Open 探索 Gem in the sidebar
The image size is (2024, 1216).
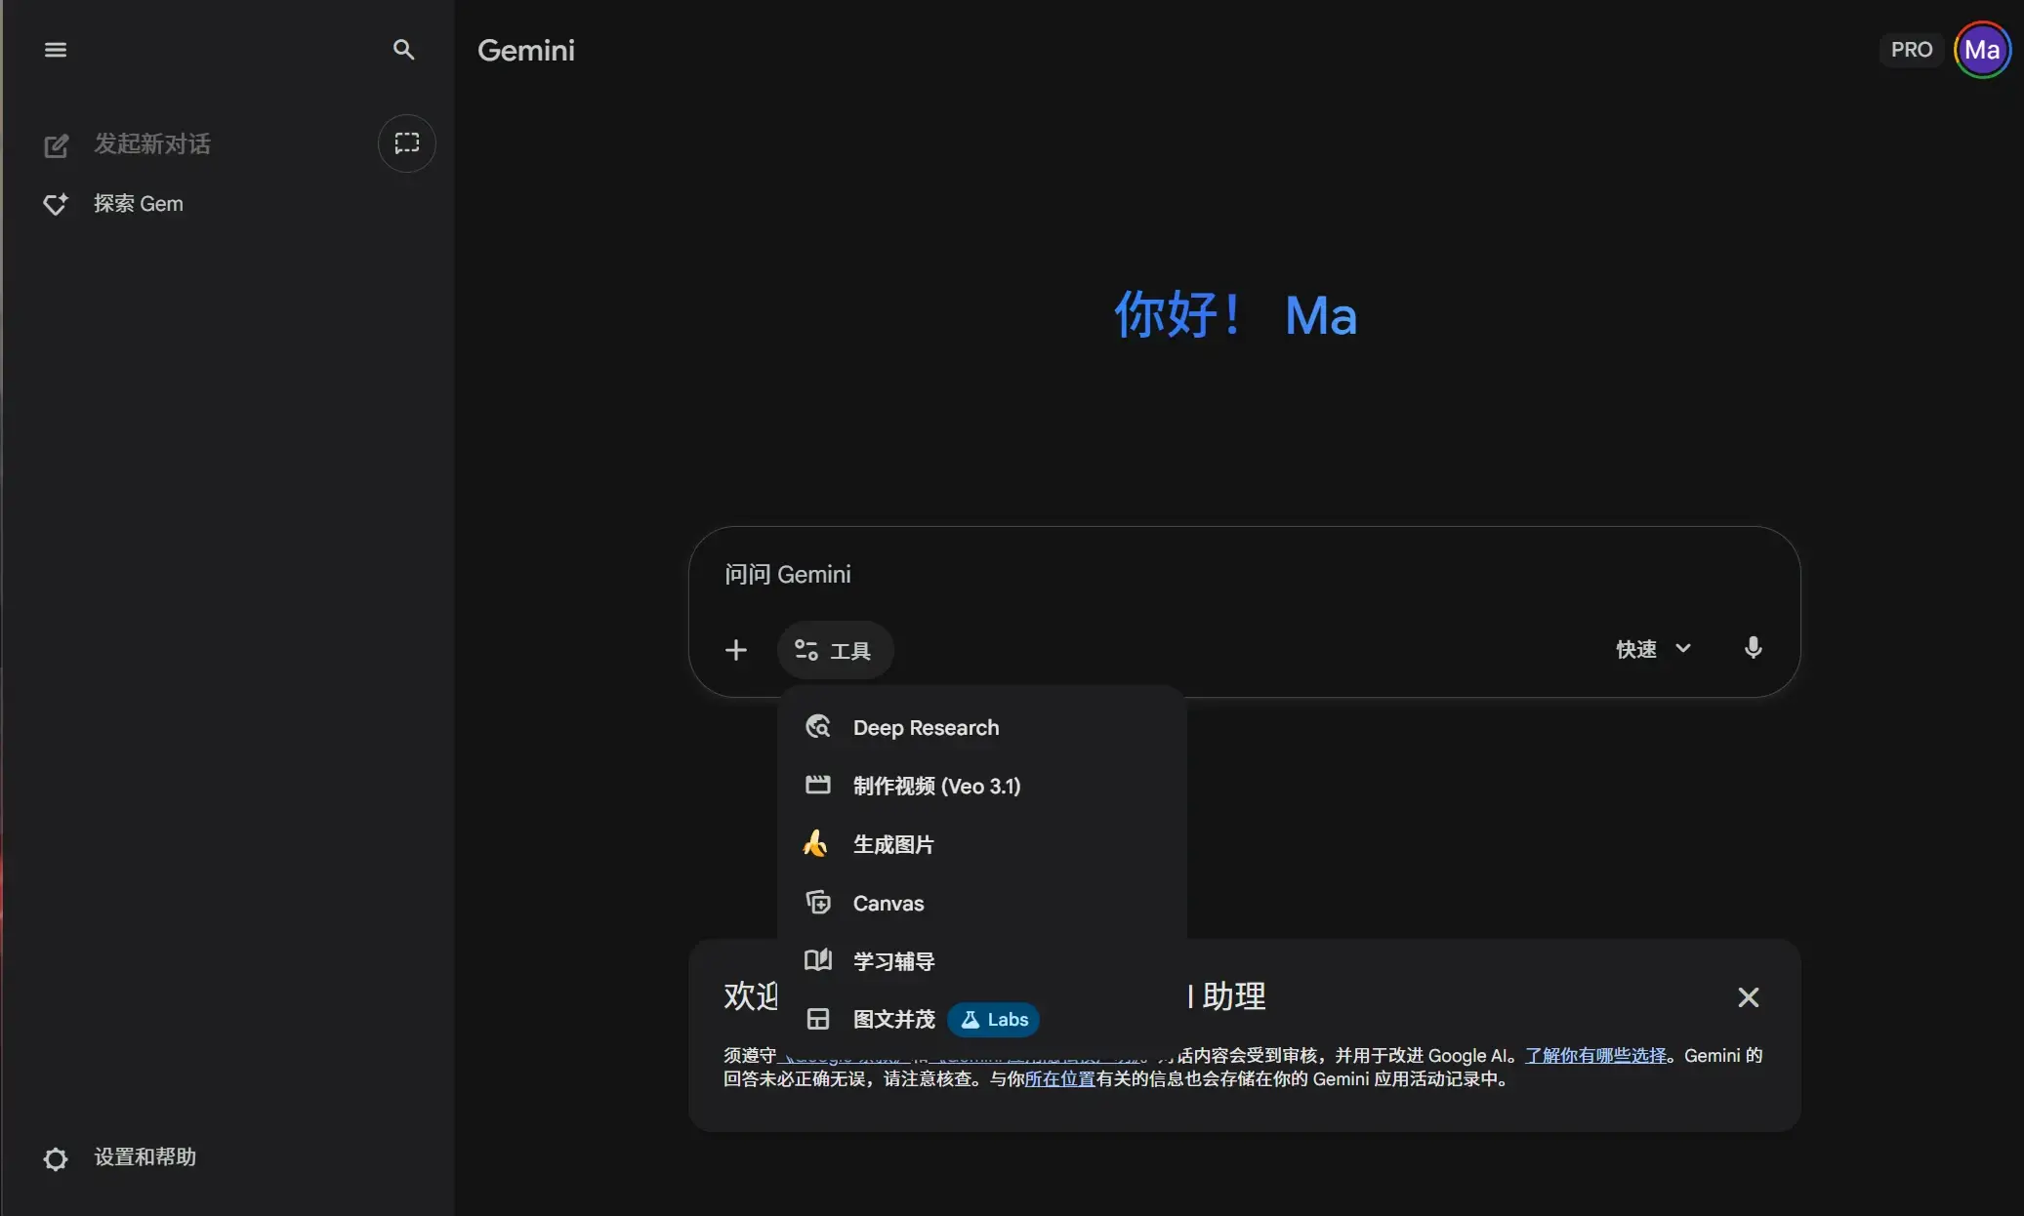coord(137,203)
